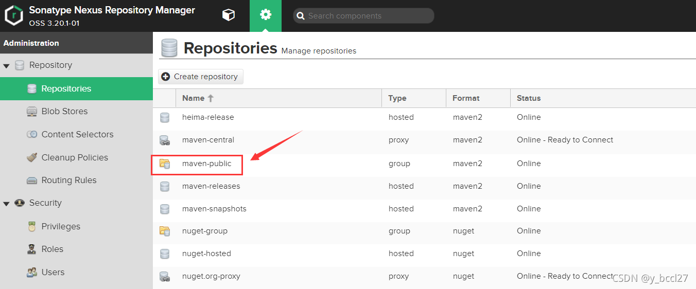The width and height of the screenshot is (696, 289).
Task: Collapse the Security tree section
Action: coord(6,204)
